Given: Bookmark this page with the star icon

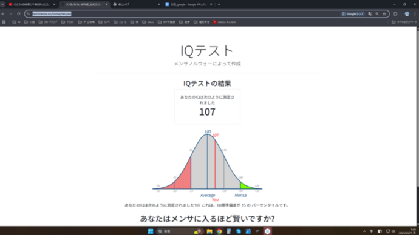Looking at the screenshot, I should (384, 14).
